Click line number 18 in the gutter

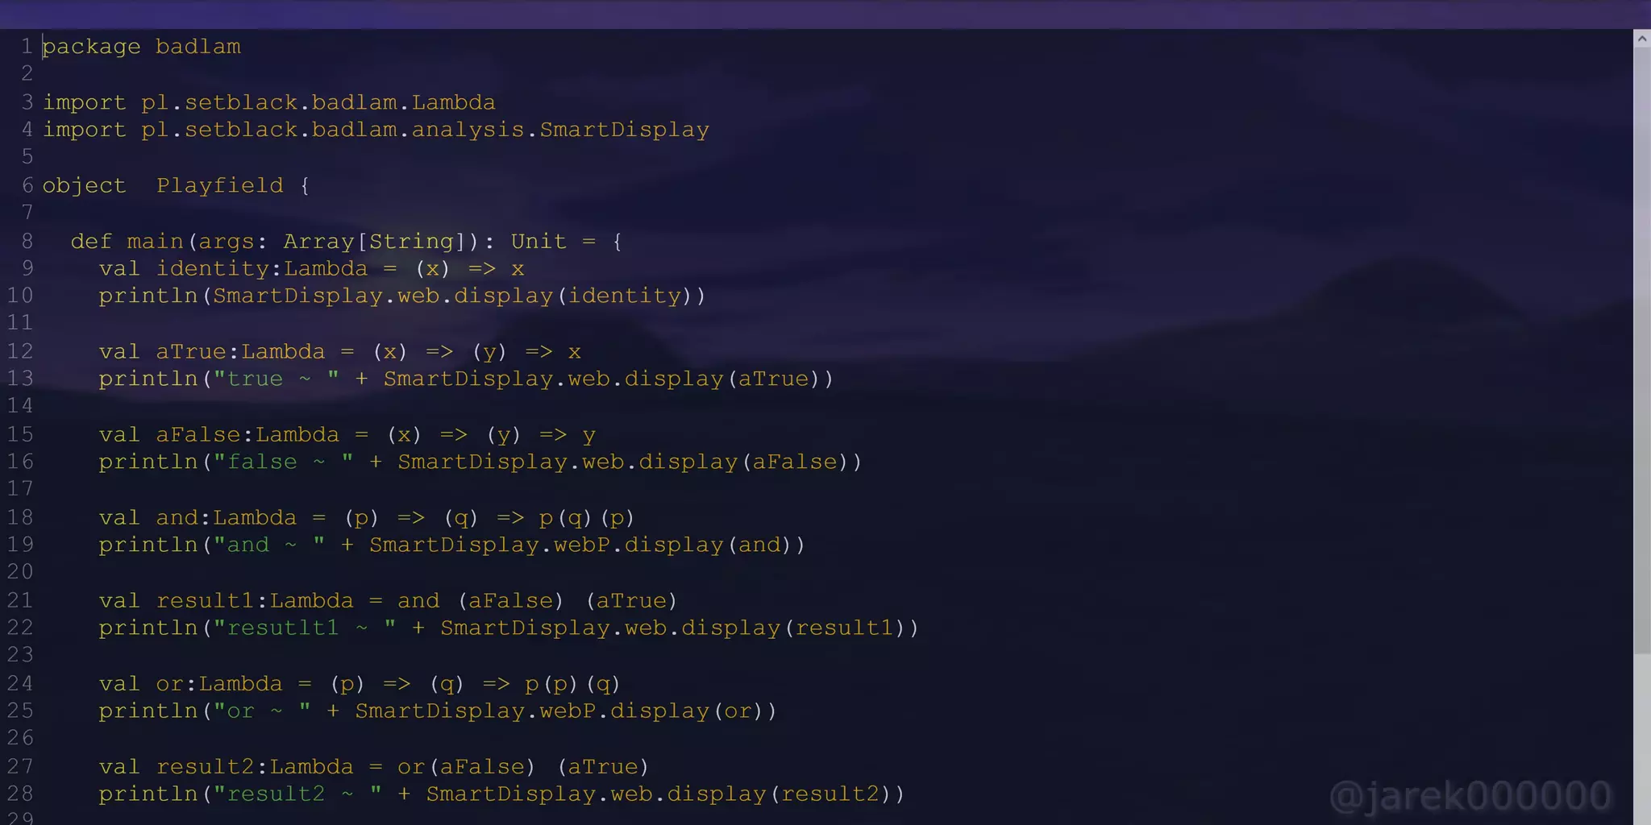(x=20, y=517)
